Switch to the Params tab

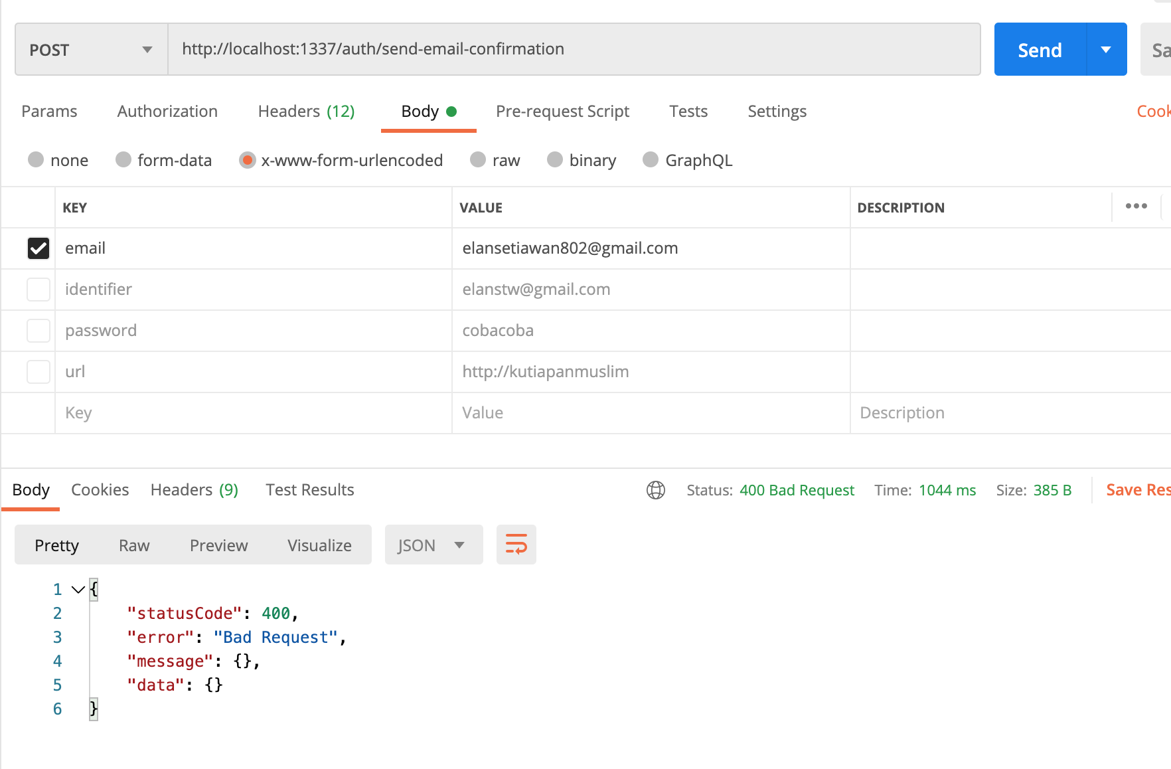pyautogui.click(x=49, y=112)
